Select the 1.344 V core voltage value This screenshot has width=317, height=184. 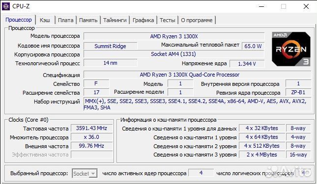click(247, 64)
